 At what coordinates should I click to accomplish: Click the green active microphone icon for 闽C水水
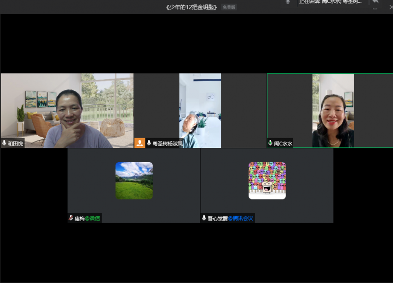(270, 143)
